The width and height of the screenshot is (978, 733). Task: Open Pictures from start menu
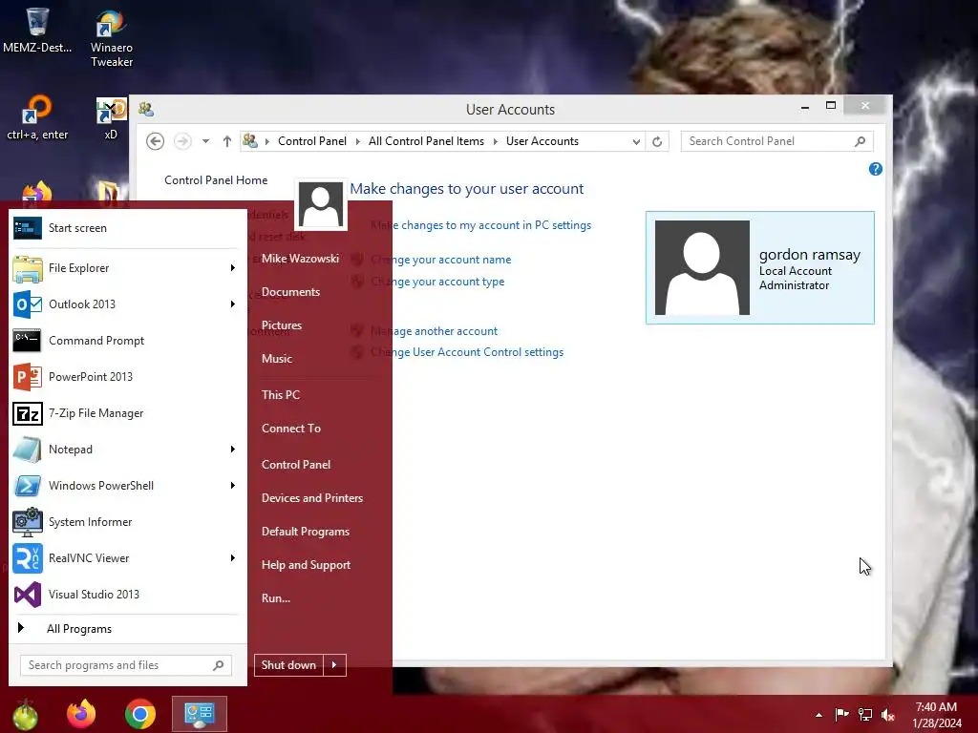(x=282, y=325)
